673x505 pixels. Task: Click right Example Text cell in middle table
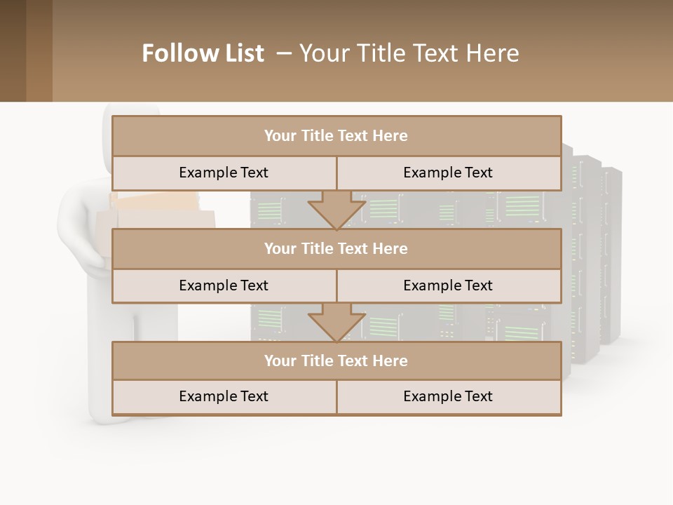(x=448, y=285)
